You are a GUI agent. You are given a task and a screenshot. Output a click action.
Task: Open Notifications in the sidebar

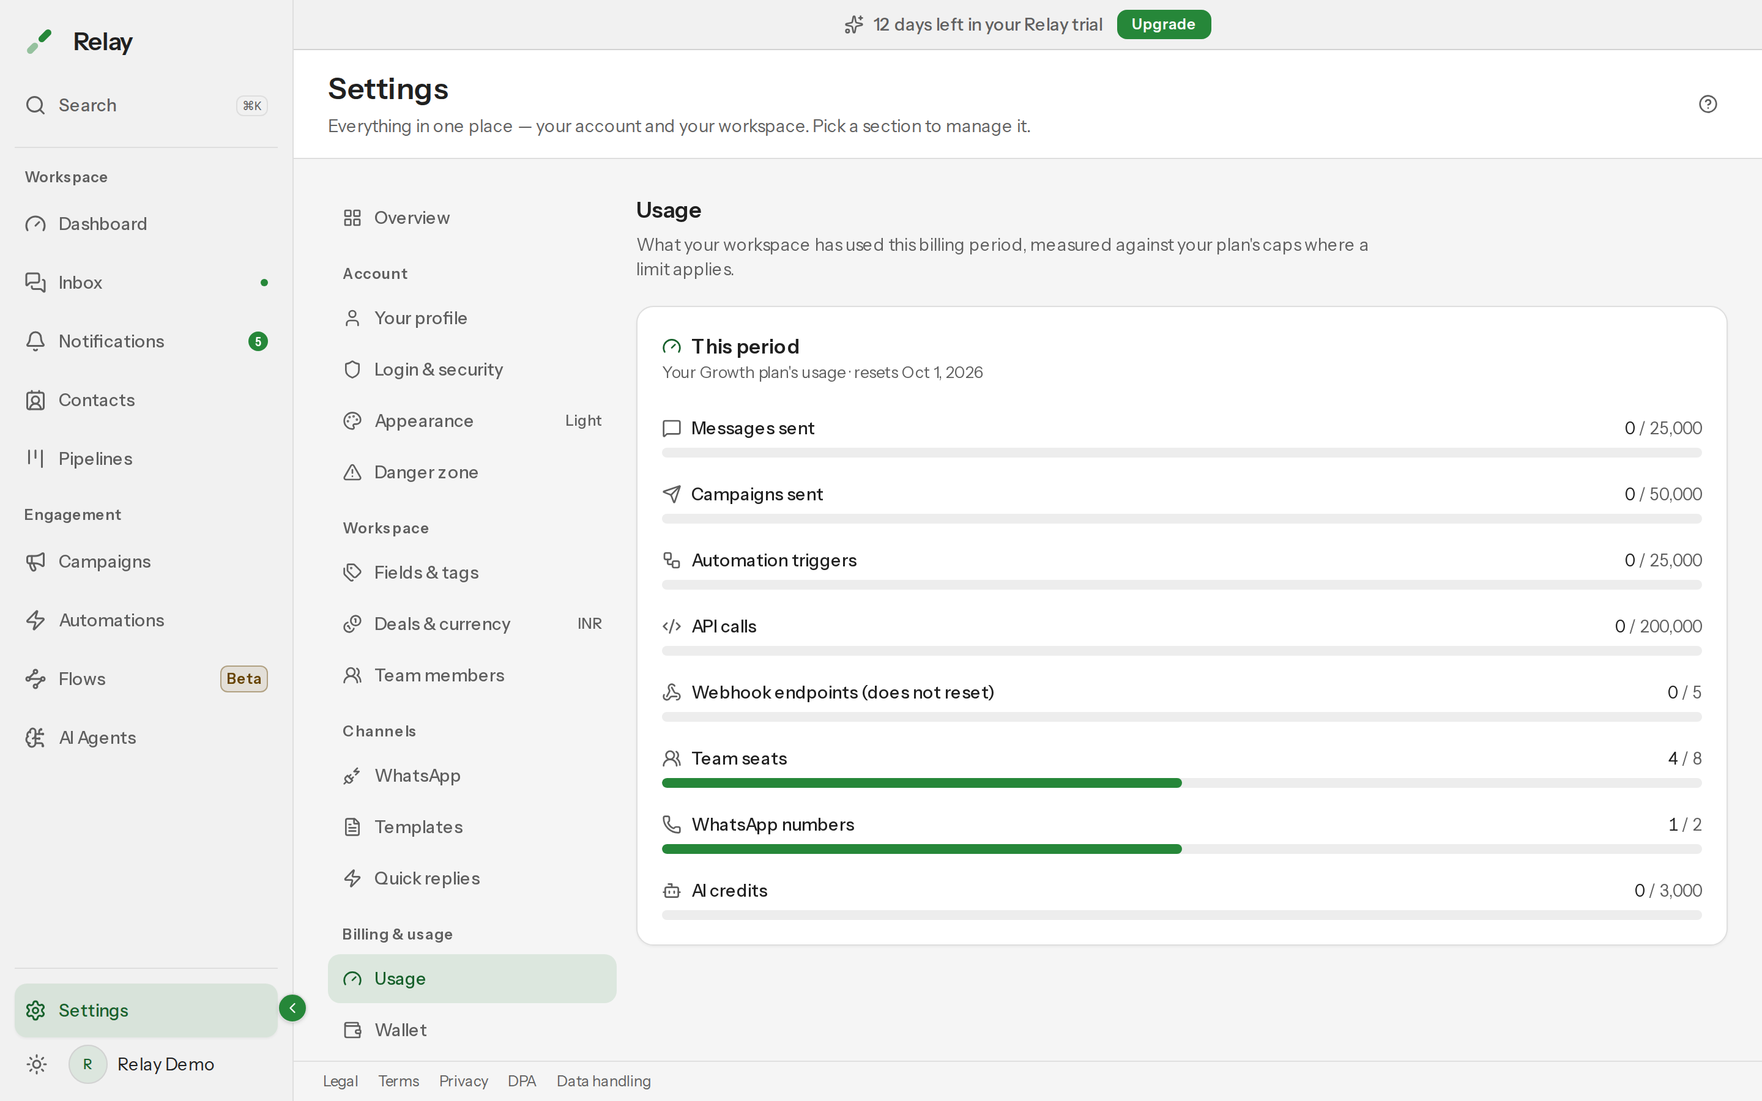(x=146, y=341)
